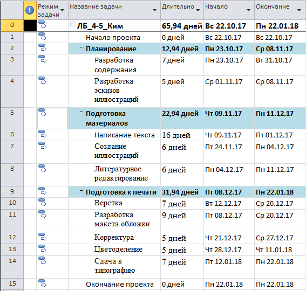
Task: Click task mode icon in Подготовка к печати row
Action: pos(42,191)
